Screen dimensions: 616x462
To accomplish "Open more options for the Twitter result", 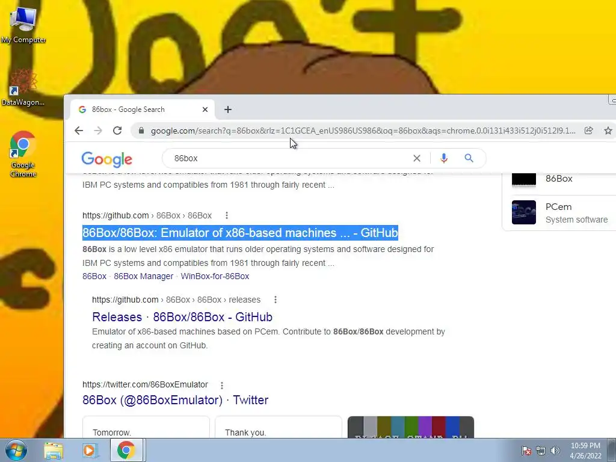I will pos(222,385).
